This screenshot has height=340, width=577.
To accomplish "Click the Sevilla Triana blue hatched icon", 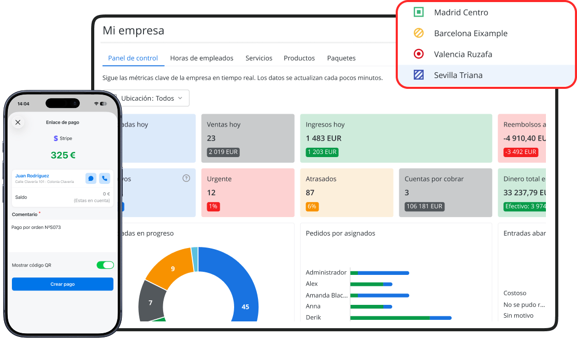I will [x=419, y=75].
